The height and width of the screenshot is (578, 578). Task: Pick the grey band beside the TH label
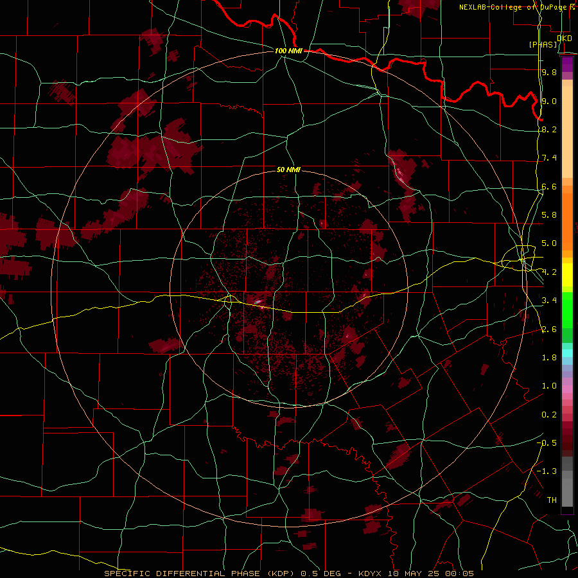[x=567, y=493]
